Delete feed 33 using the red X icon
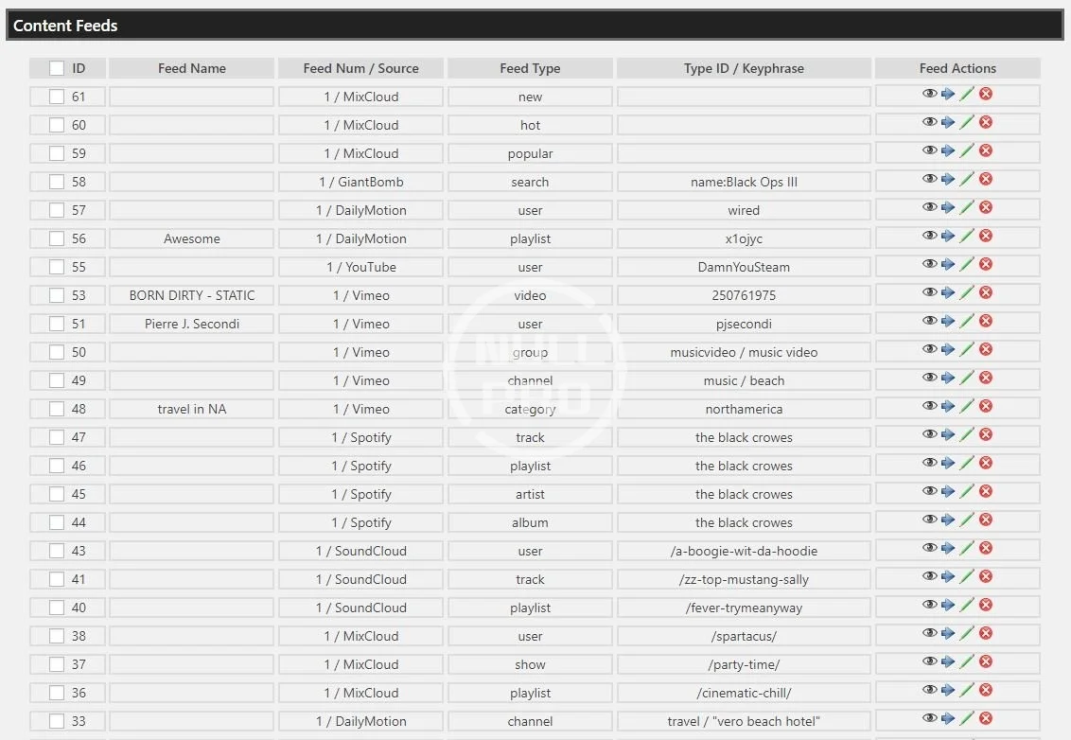The image size is (1071, 740). point(985,718)
